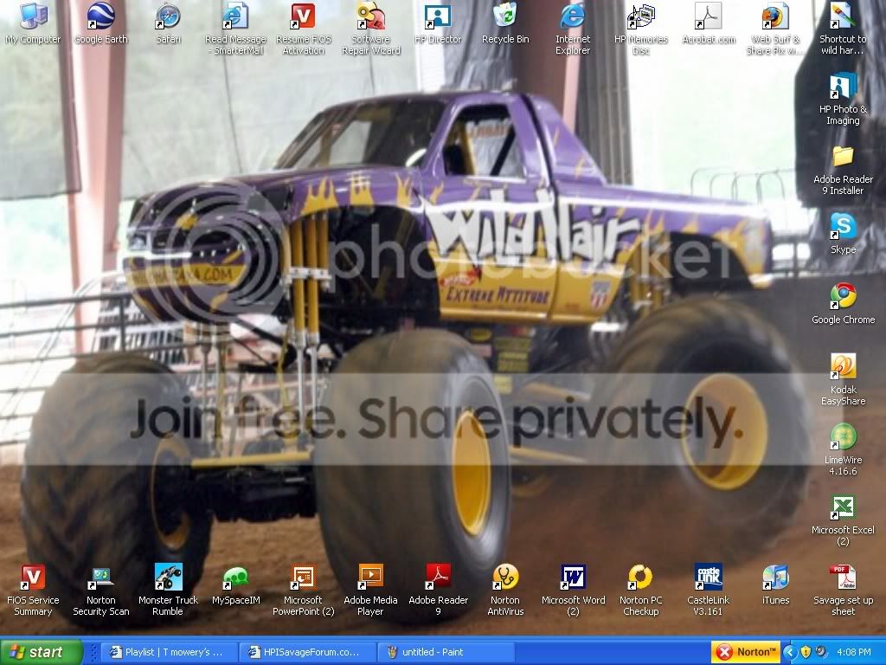Select the Recycle Bin icon
The width and height of the screenshot is (886, 665).
tap(505, 23)
